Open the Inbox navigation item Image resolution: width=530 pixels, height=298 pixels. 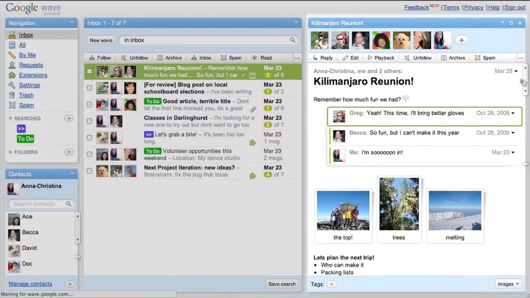26,35
